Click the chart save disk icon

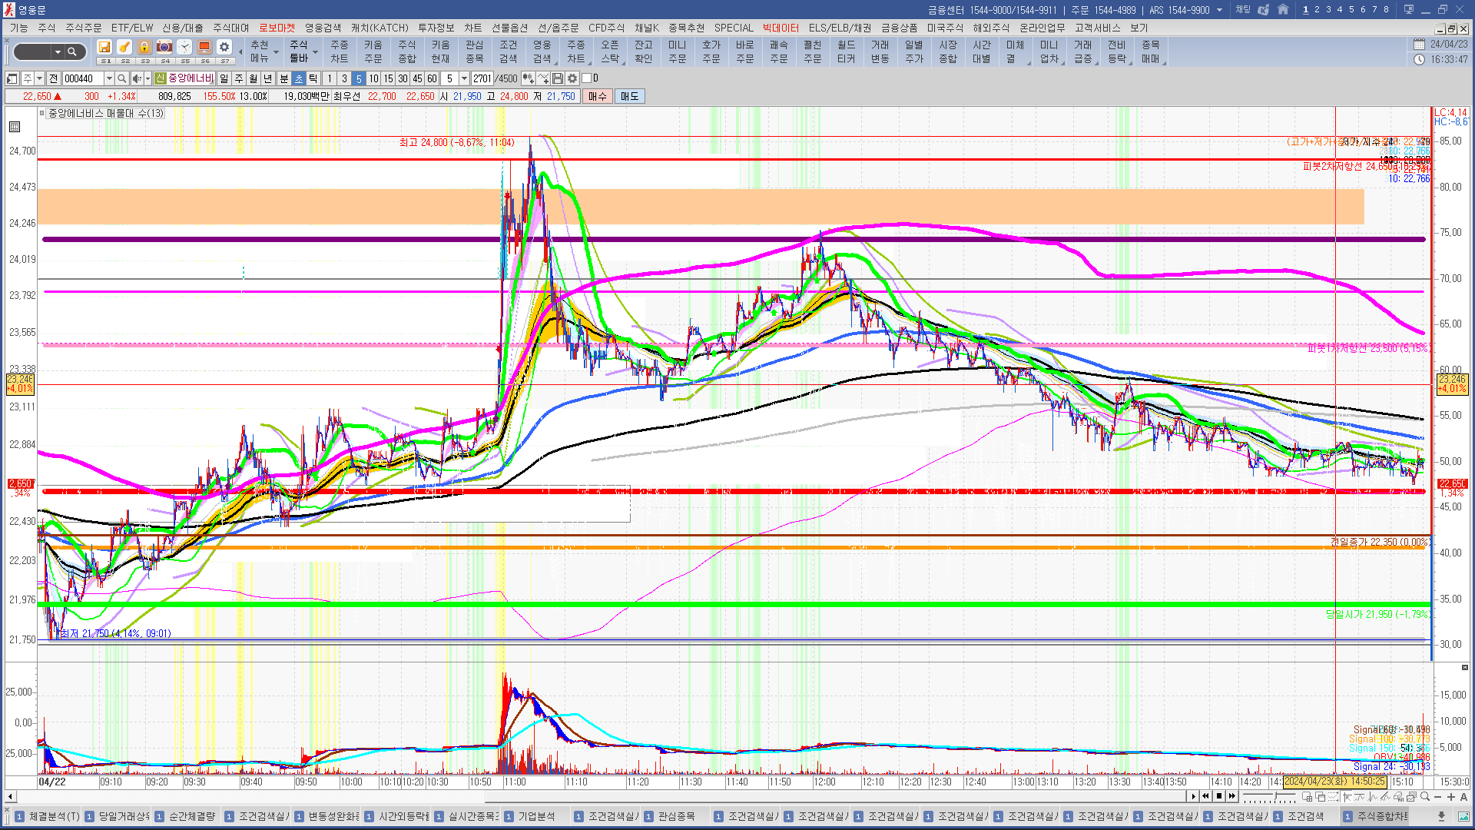coord(558,78)
